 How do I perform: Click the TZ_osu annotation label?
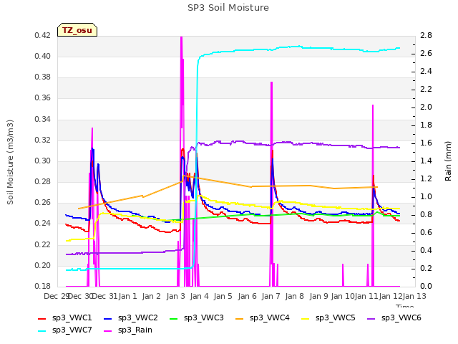(x=77, y=30)
